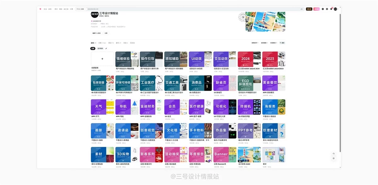Click the pencil edit icon beside category tags
Screen dimensions: 378x185
(106, 48)
